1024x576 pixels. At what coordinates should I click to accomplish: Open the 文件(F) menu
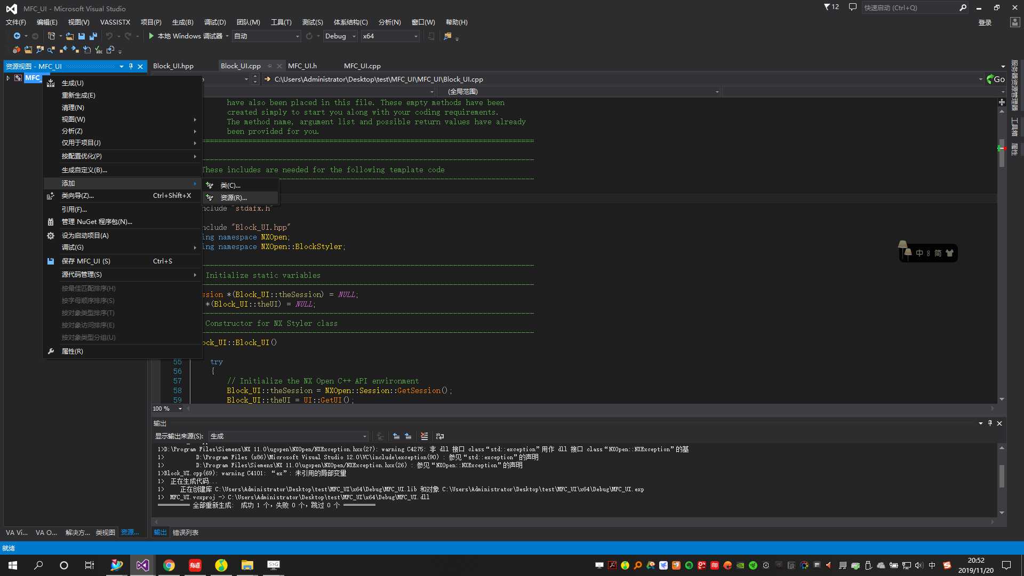pos(16,22)
